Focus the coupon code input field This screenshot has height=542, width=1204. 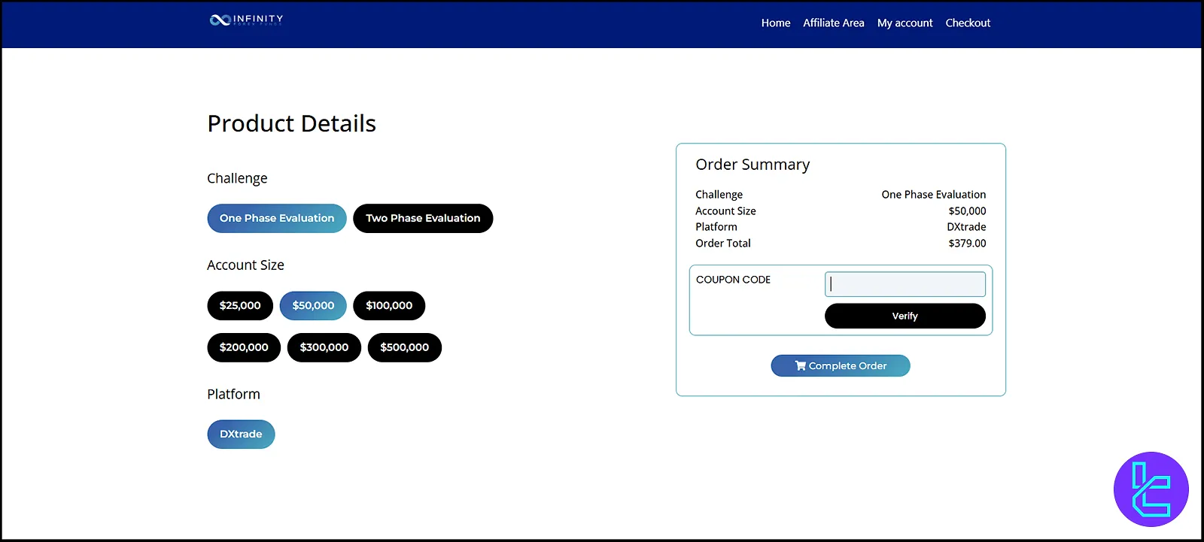click(905, 284)
